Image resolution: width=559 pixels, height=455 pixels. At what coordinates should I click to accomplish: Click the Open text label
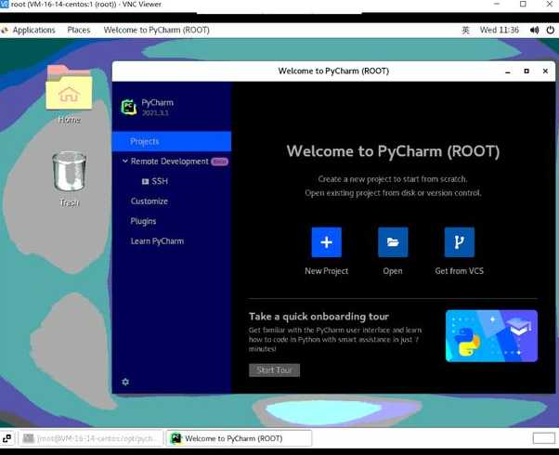393,271
